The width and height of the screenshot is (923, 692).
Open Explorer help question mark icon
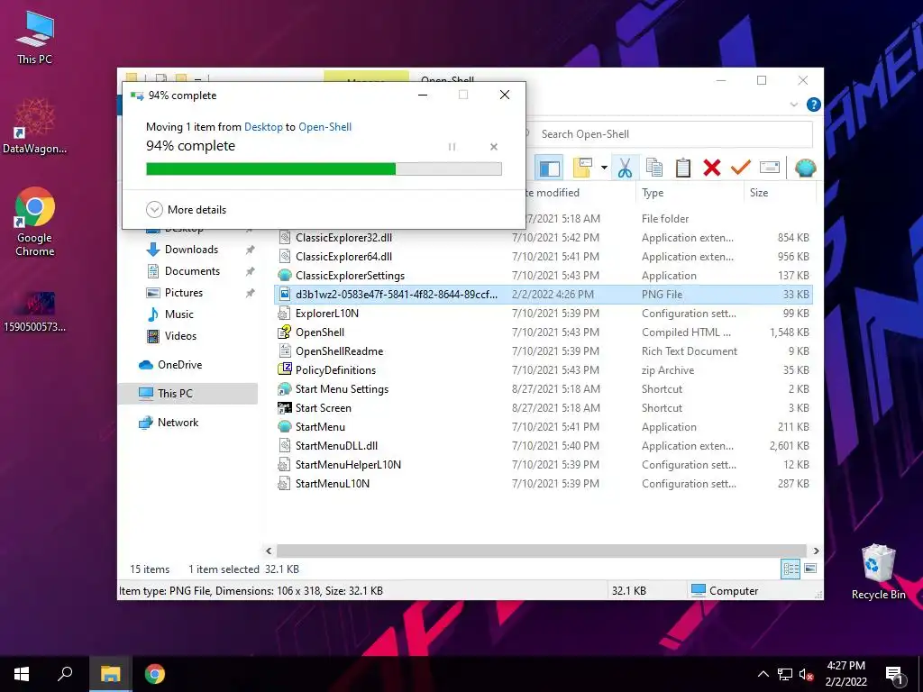(814, 105)
